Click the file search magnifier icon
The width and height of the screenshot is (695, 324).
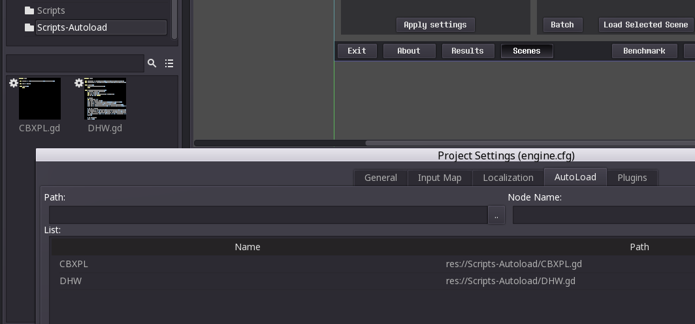(152, 63)
